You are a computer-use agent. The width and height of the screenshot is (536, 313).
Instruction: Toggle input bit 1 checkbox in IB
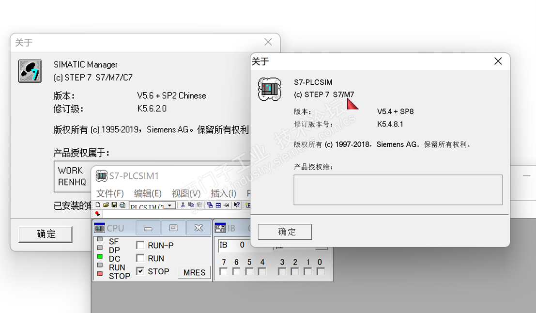[x=307, y=271]
